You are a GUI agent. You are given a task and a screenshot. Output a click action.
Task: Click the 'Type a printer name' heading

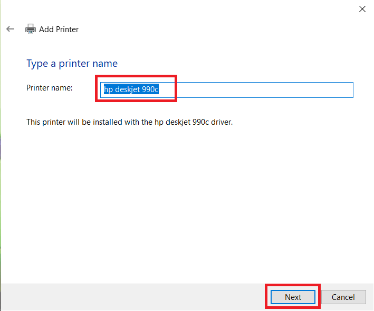pos(72,64)
